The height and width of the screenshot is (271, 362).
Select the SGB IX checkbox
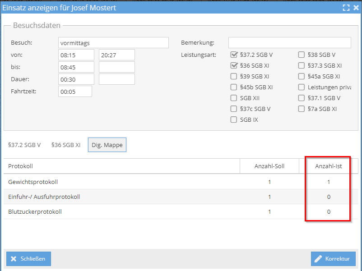(x=234, y=120)
